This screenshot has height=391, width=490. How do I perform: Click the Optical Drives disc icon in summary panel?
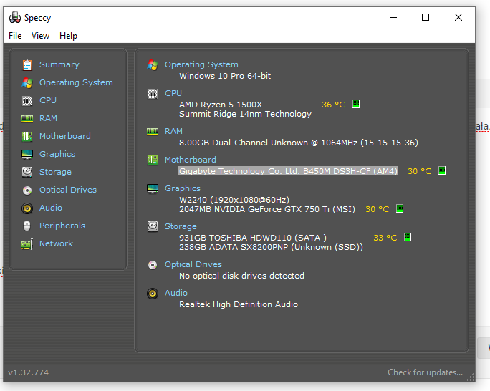tap(153, 265)
